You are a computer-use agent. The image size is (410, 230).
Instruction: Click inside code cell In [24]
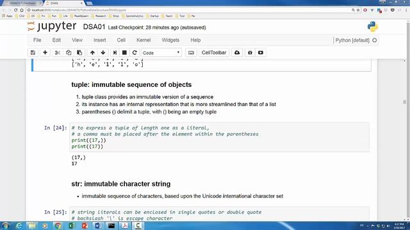(219, 137)
